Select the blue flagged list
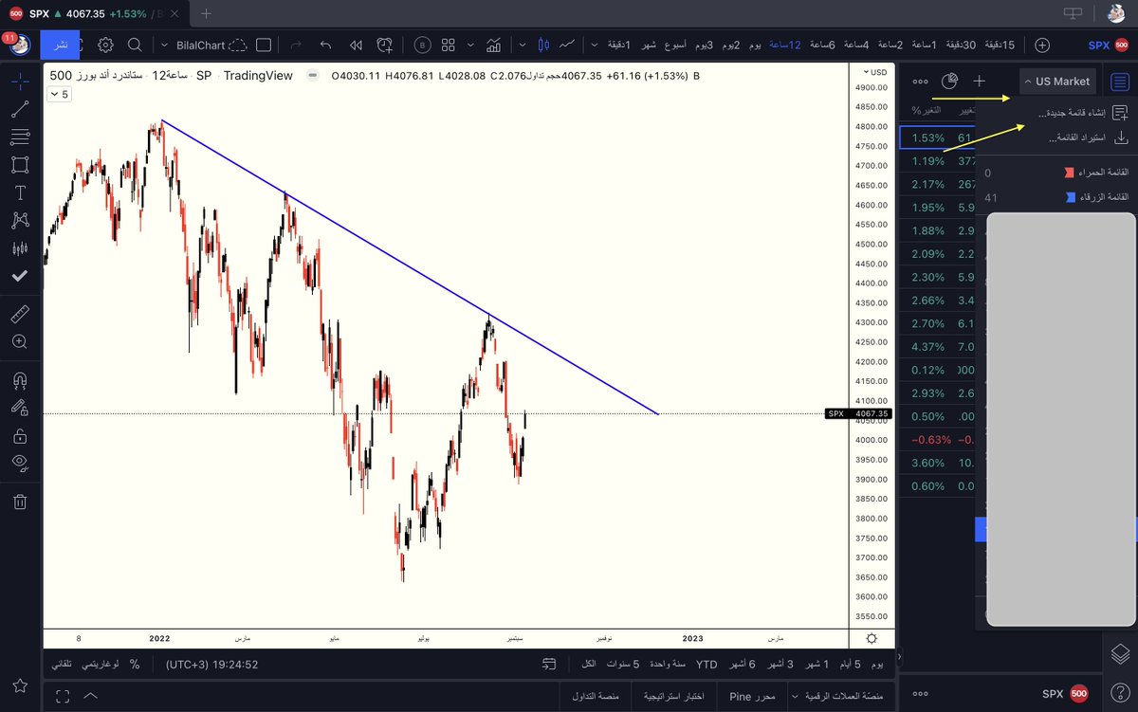 [x=1055, y=197]
